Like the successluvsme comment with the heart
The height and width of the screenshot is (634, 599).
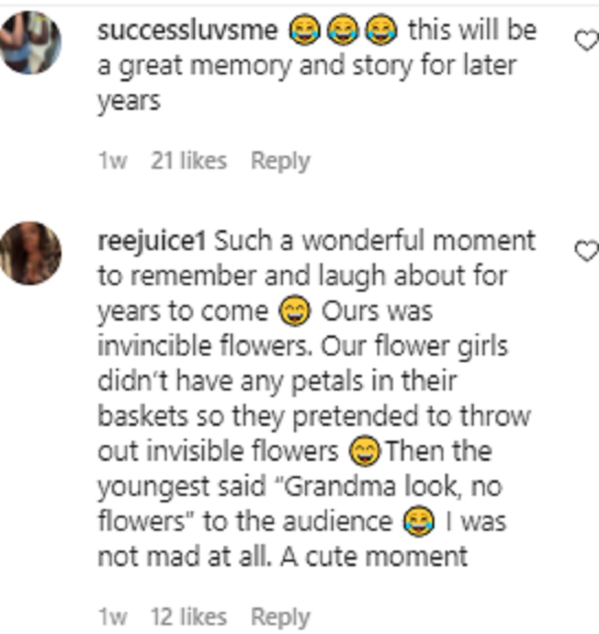click(588, 40)
